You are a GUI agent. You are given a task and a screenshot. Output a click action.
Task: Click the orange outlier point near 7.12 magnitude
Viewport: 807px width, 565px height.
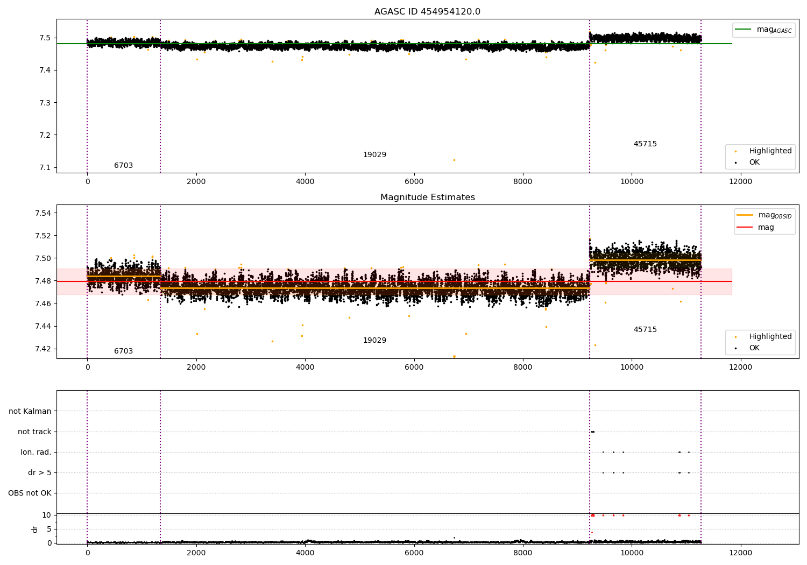click(x=454, y=160)
